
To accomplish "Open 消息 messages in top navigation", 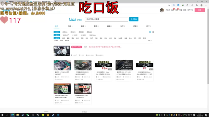I will point(172,10).
